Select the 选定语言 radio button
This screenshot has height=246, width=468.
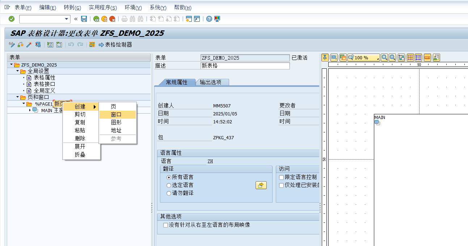pos(169,185)
